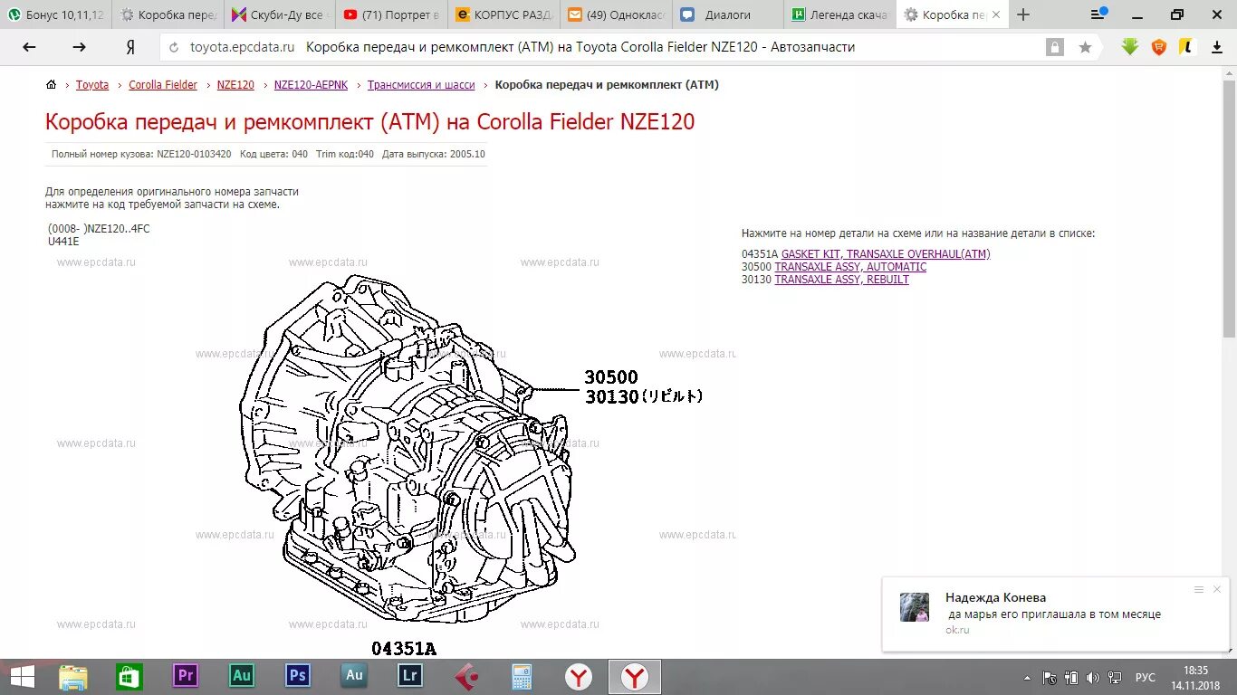Viewport: 1237px width, 695px height.
Task: Go back with the browser back arrow
Action: 29,47
